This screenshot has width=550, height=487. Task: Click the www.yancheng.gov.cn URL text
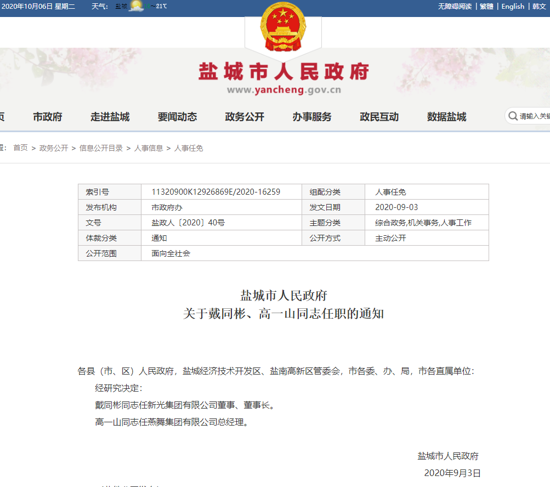pyautogui.click(x=283, y=90)
